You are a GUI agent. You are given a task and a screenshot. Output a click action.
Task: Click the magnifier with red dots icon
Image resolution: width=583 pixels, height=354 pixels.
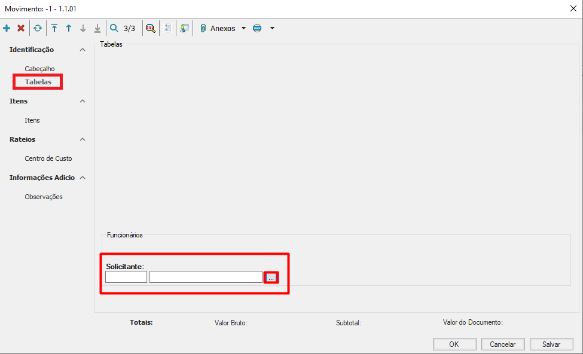tap(151, 28)
